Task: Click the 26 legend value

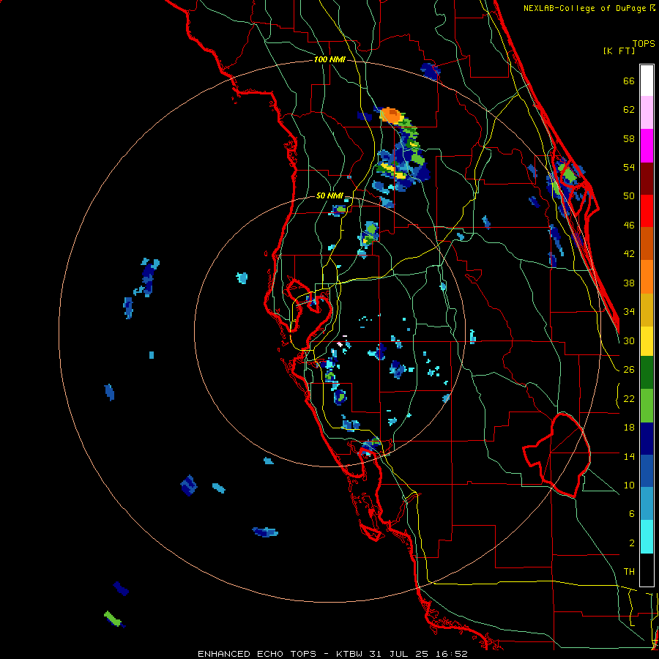Action: tap(629, 370)
